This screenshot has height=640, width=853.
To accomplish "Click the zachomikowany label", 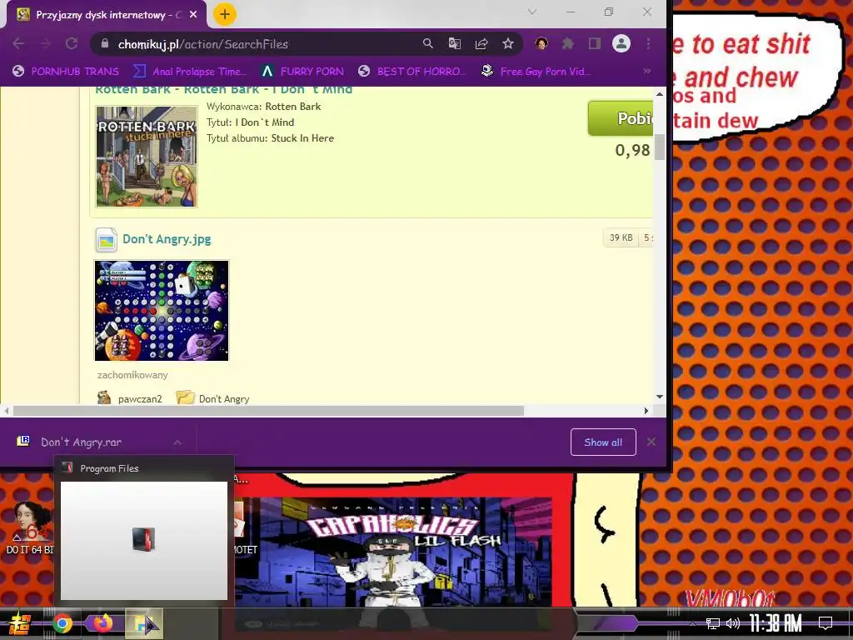I will [x=132, y=375].
